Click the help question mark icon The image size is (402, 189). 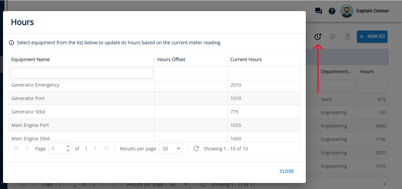point(332,11)
